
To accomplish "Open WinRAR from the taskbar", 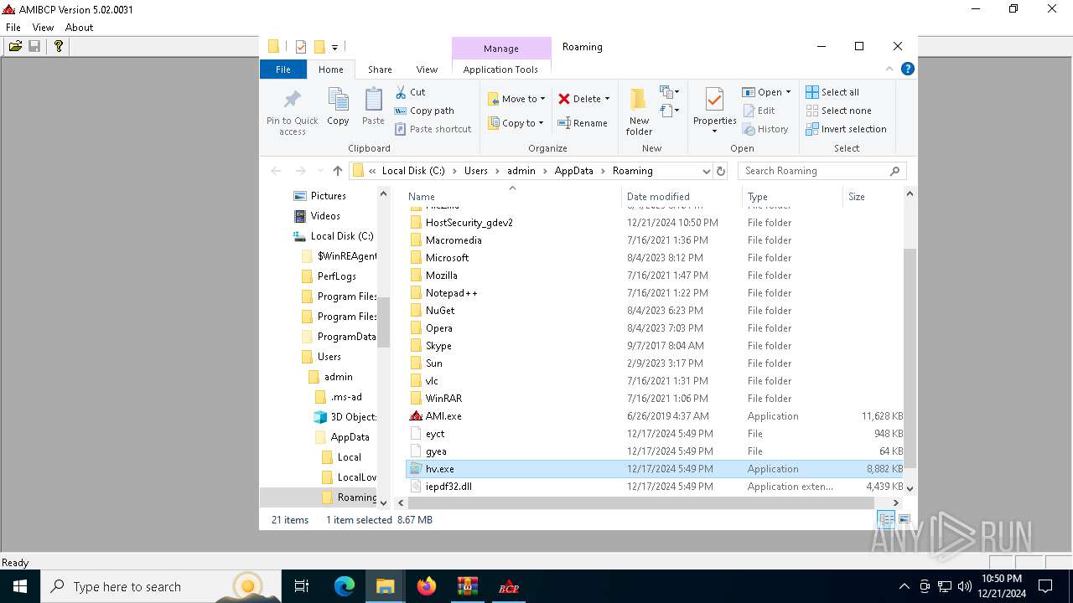I will coord(467,586).
